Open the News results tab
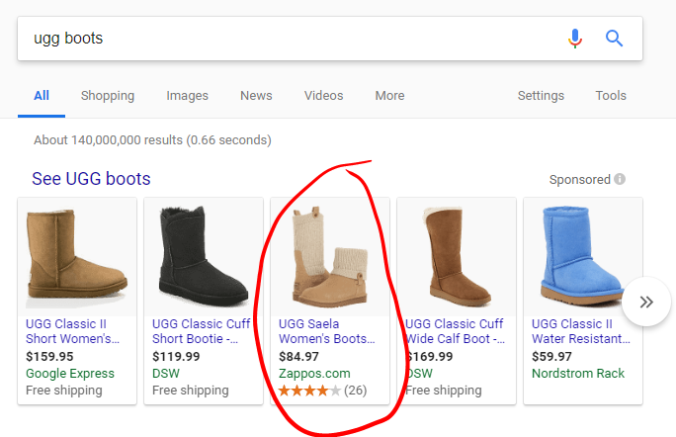The width and height of the screenshot is (676, 437). [x=256, y=96]
